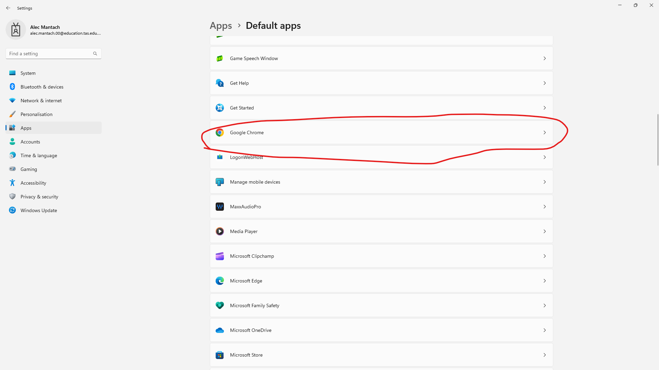Click the Bluetooth sidebar icon

tap(12, 87)
